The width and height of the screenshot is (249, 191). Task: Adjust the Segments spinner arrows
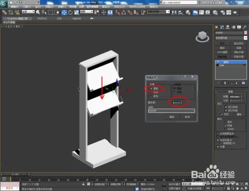coord(242,100)
